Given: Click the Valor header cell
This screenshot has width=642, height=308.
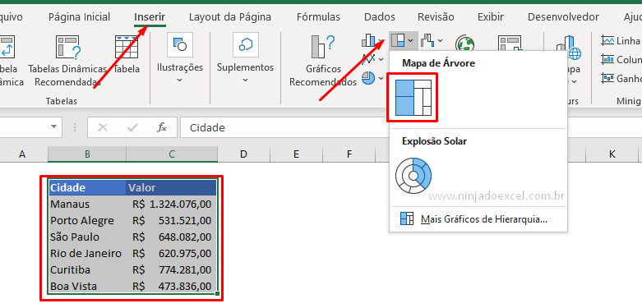Looking at the screenshot, I should tap(171, 188).
